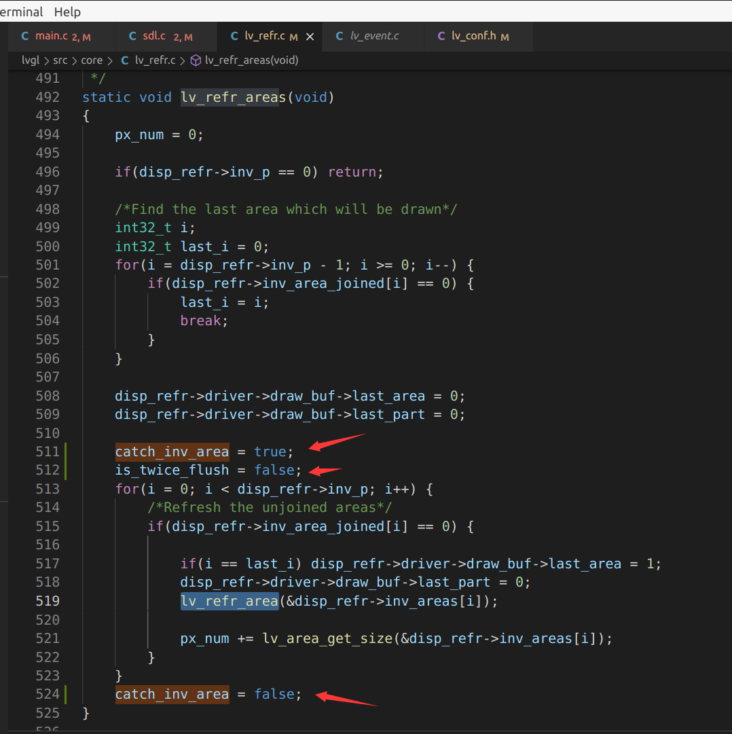Click the C icon on lv_conf.h tab
Viewport: 732px width, 734px height.
click(441, 37)
